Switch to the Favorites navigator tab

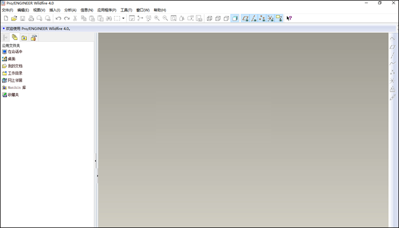[24, 38]
